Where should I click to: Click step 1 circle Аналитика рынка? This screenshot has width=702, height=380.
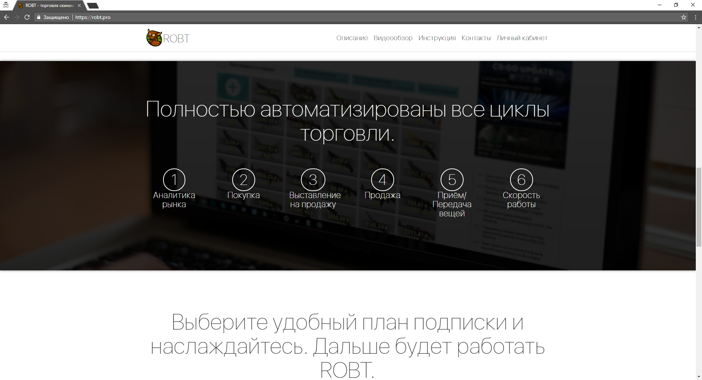pyautogui.click(x=174, y=179)
